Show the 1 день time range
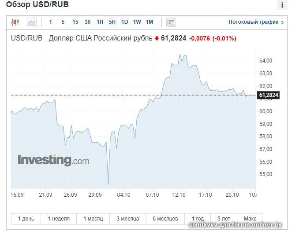The image size is (292, 235). coord(26,219)
